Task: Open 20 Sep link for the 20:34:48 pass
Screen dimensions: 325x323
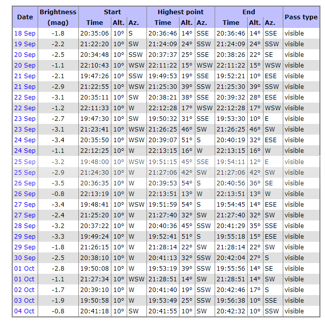Action: click(x=24, y=55)
